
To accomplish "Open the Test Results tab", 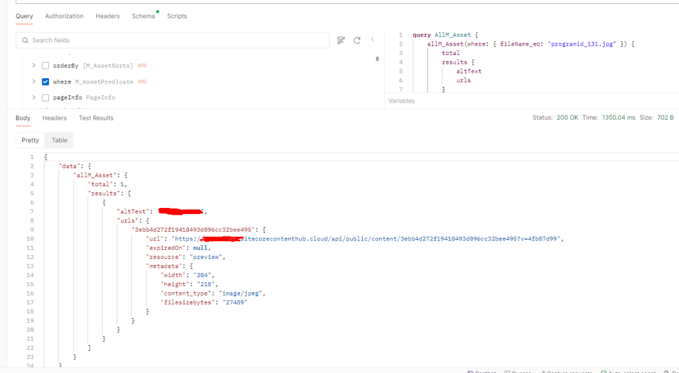I will [96, 118].
